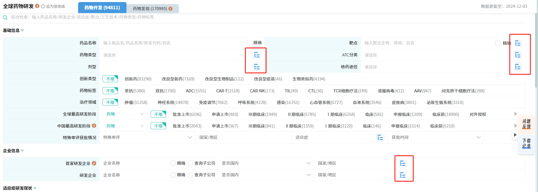
Task: Filter drug tag 单抗(5380)
Action: click(x=135, y=91)
